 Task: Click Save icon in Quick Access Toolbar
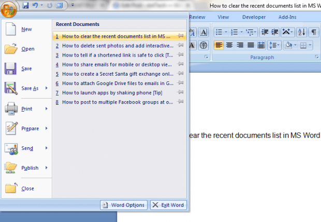pos(25,5)
